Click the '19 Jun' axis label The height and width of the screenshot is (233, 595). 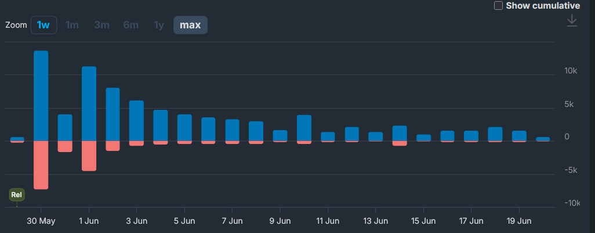(x=518, y=221)
